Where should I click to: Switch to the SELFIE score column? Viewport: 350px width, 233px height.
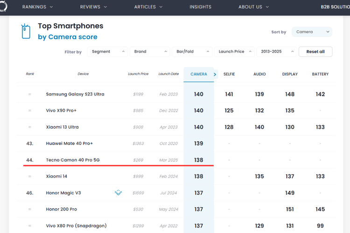(229, 74)
